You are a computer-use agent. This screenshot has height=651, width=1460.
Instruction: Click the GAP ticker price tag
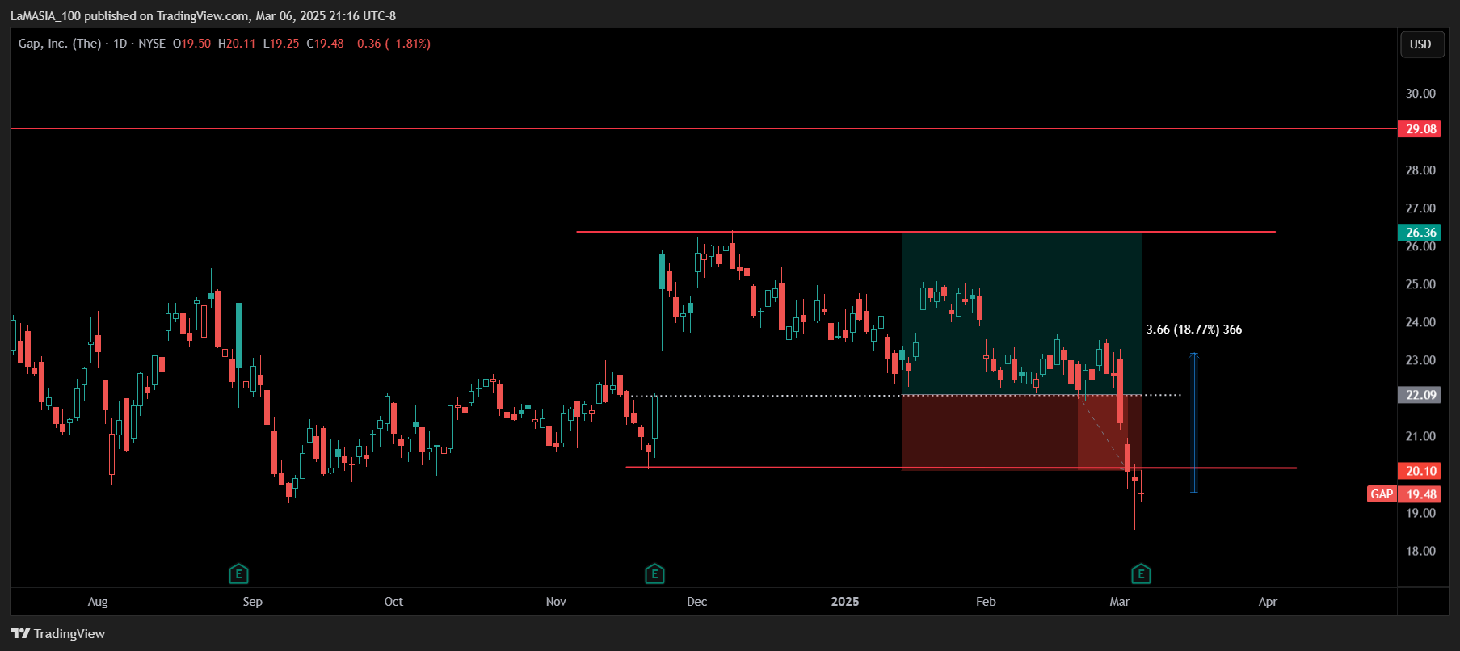point(1382,494)
